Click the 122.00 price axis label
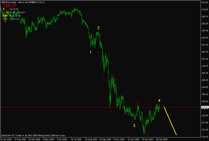The width and height of the screenshot is (209, 141). pos(205,130)
